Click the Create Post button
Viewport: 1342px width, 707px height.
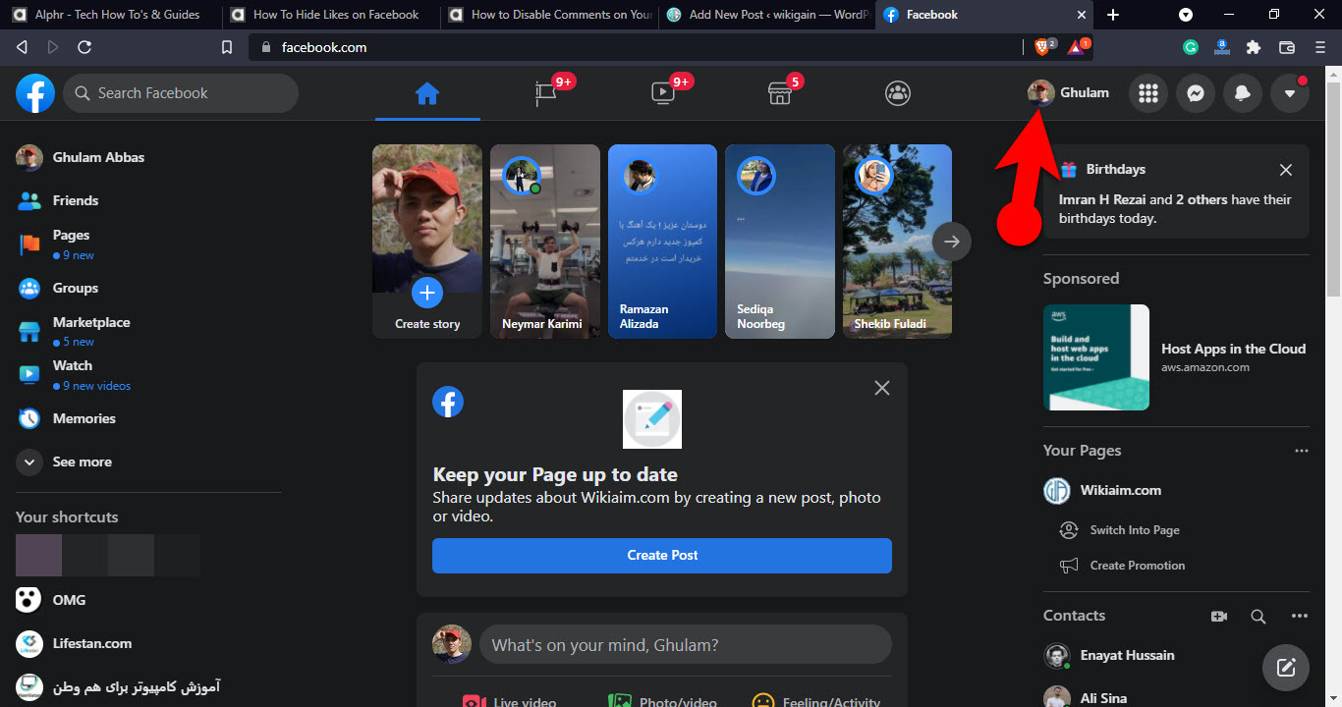(662, 555)
